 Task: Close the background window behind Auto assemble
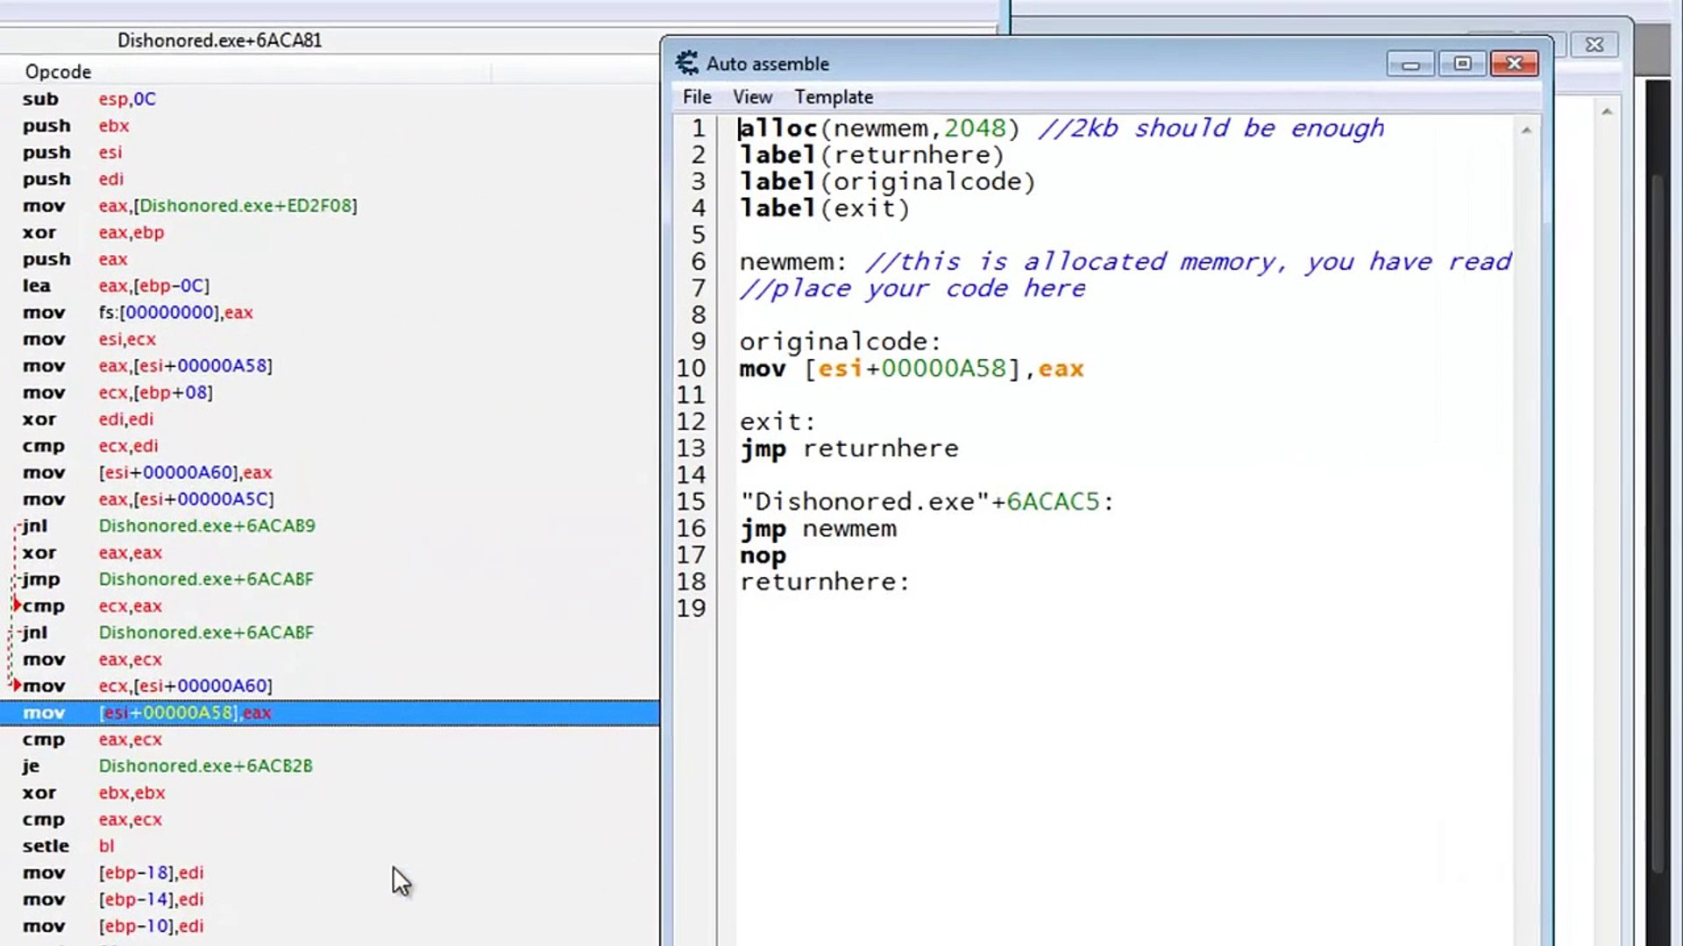click(1594, 45)
